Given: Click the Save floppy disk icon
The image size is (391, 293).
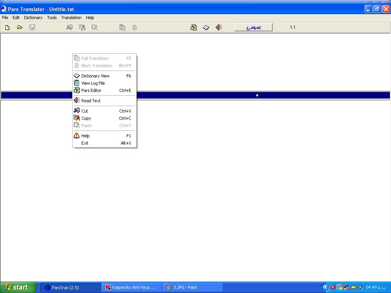Looking at the screenshot, I should [x=32, y=27].
